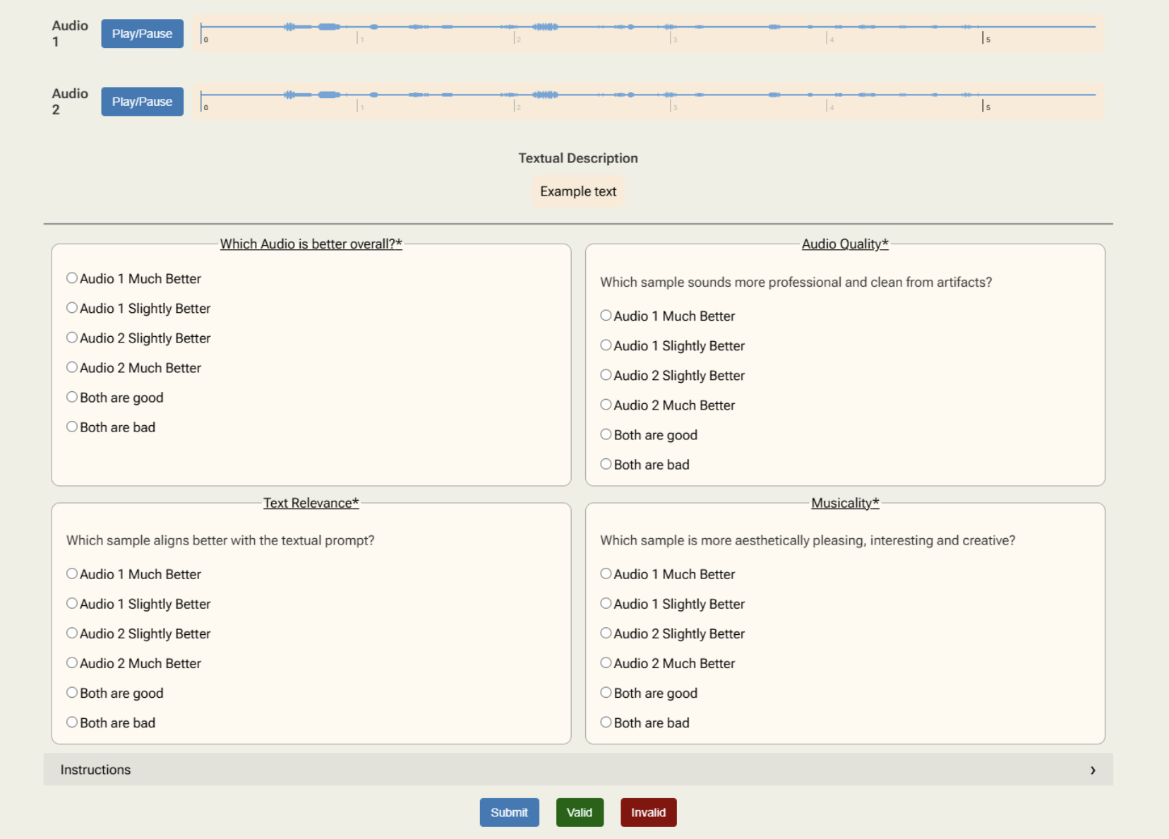Choose Both are bad for Audio Quality
The width and height of the screenshot is (1169, 839).
(606, 464)
